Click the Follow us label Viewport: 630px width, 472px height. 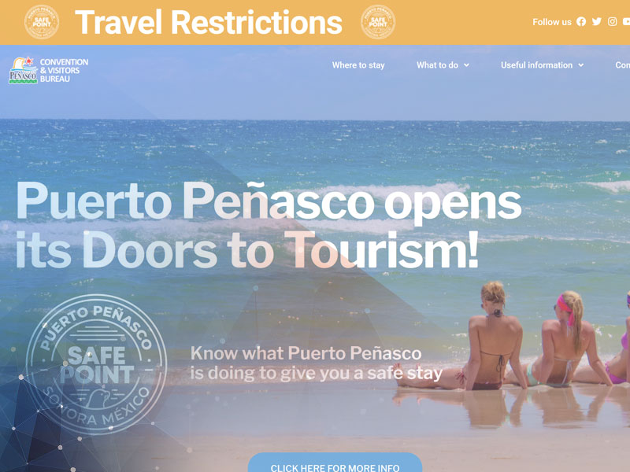[x=552, y=22]
